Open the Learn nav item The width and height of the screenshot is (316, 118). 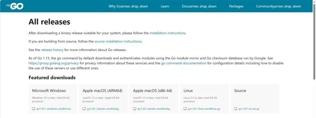165,6
